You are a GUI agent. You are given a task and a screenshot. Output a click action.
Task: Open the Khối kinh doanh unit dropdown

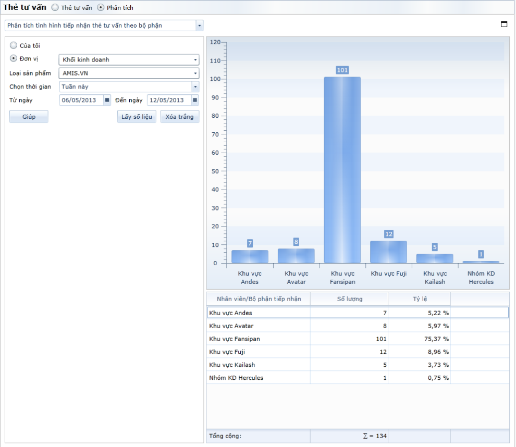pos(195,60)
